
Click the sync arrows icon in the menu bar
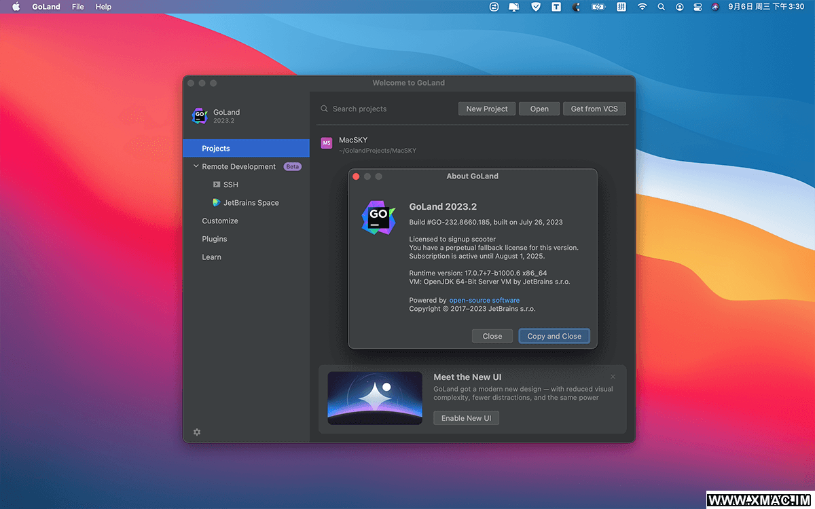coord(494,7)
